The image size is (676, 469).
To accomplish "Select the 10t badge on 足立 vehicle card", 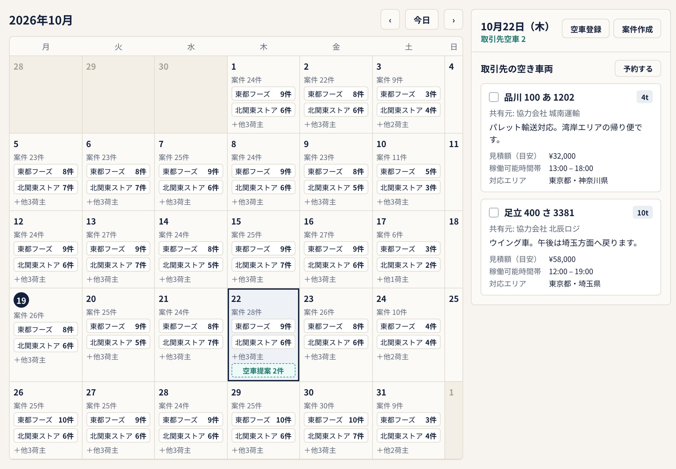I will click(x=642, y=213).
